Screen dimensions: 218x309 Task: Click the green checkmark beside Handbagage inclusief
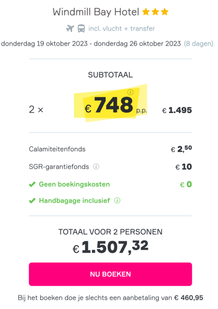[32, 201]
